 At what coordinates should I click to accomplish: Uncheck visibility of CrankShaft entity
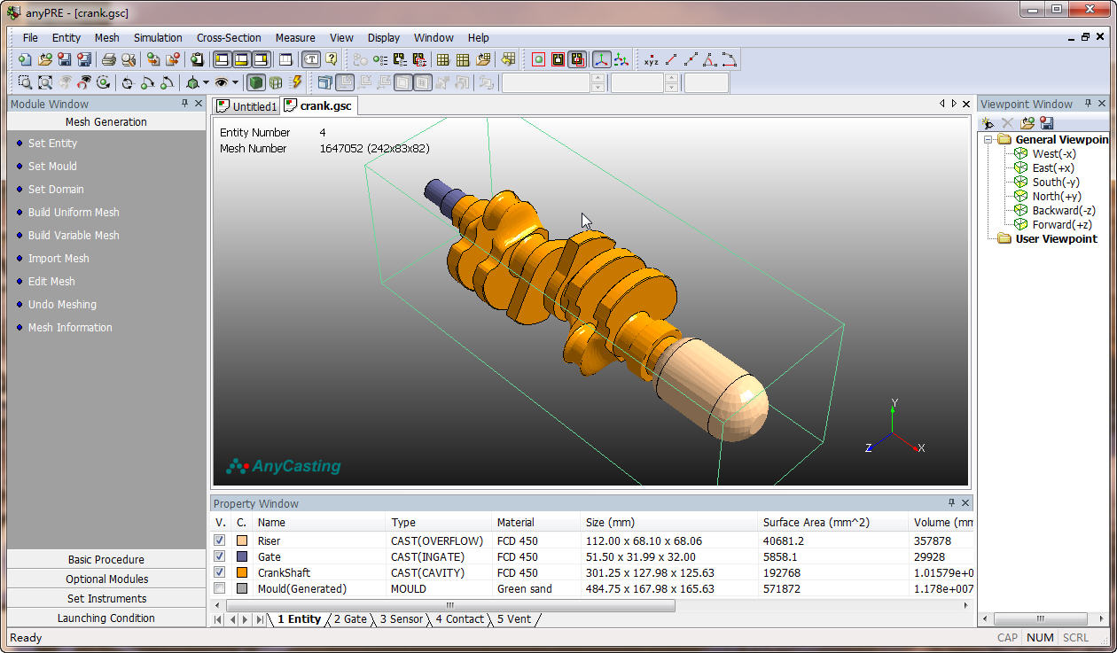point(220,572)
